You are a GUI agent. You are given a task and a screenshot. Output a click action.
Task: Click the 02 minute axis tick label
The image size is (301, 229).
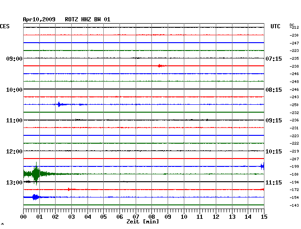click(x=55, y=217)
